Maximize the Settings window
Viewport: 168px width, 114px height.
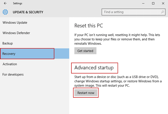coord(153,3)
